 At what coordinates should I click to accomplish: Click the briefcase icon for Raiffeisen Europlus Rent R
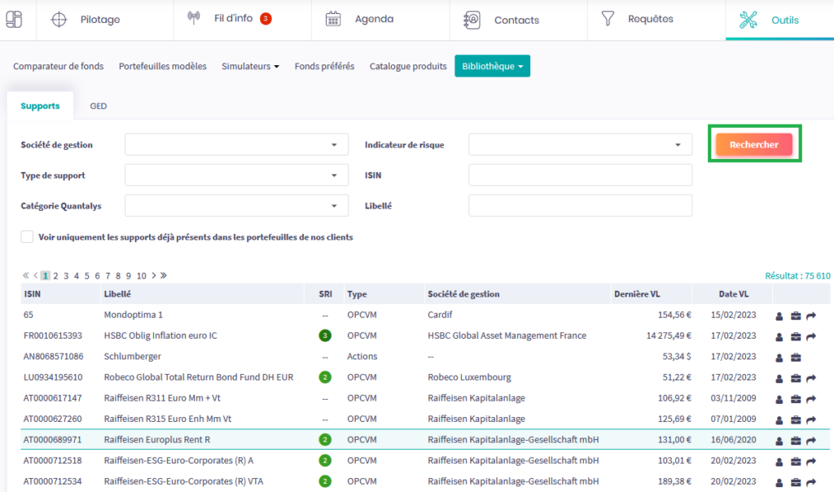(x=796, y=441)
